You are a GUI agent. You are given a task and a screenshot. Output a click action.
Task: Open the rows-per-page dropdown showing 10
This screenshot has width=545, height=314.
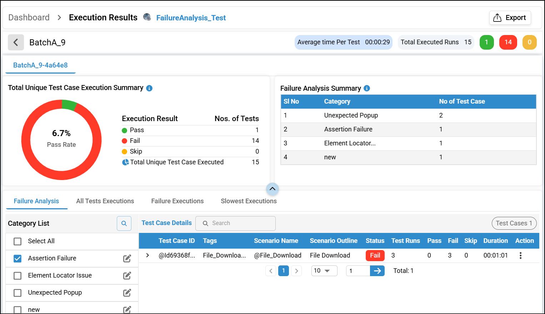coord(324,271)
